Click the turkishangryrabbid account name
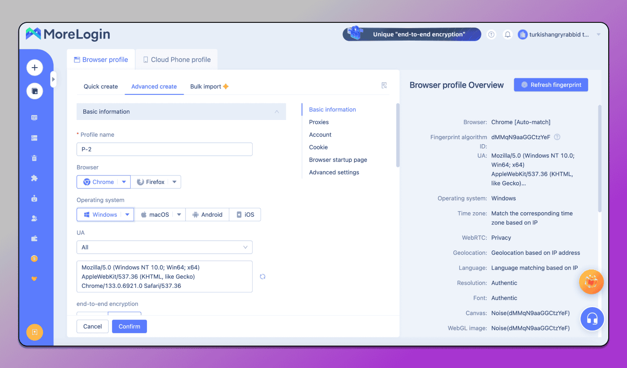627x368 pixels. (559, 34)
